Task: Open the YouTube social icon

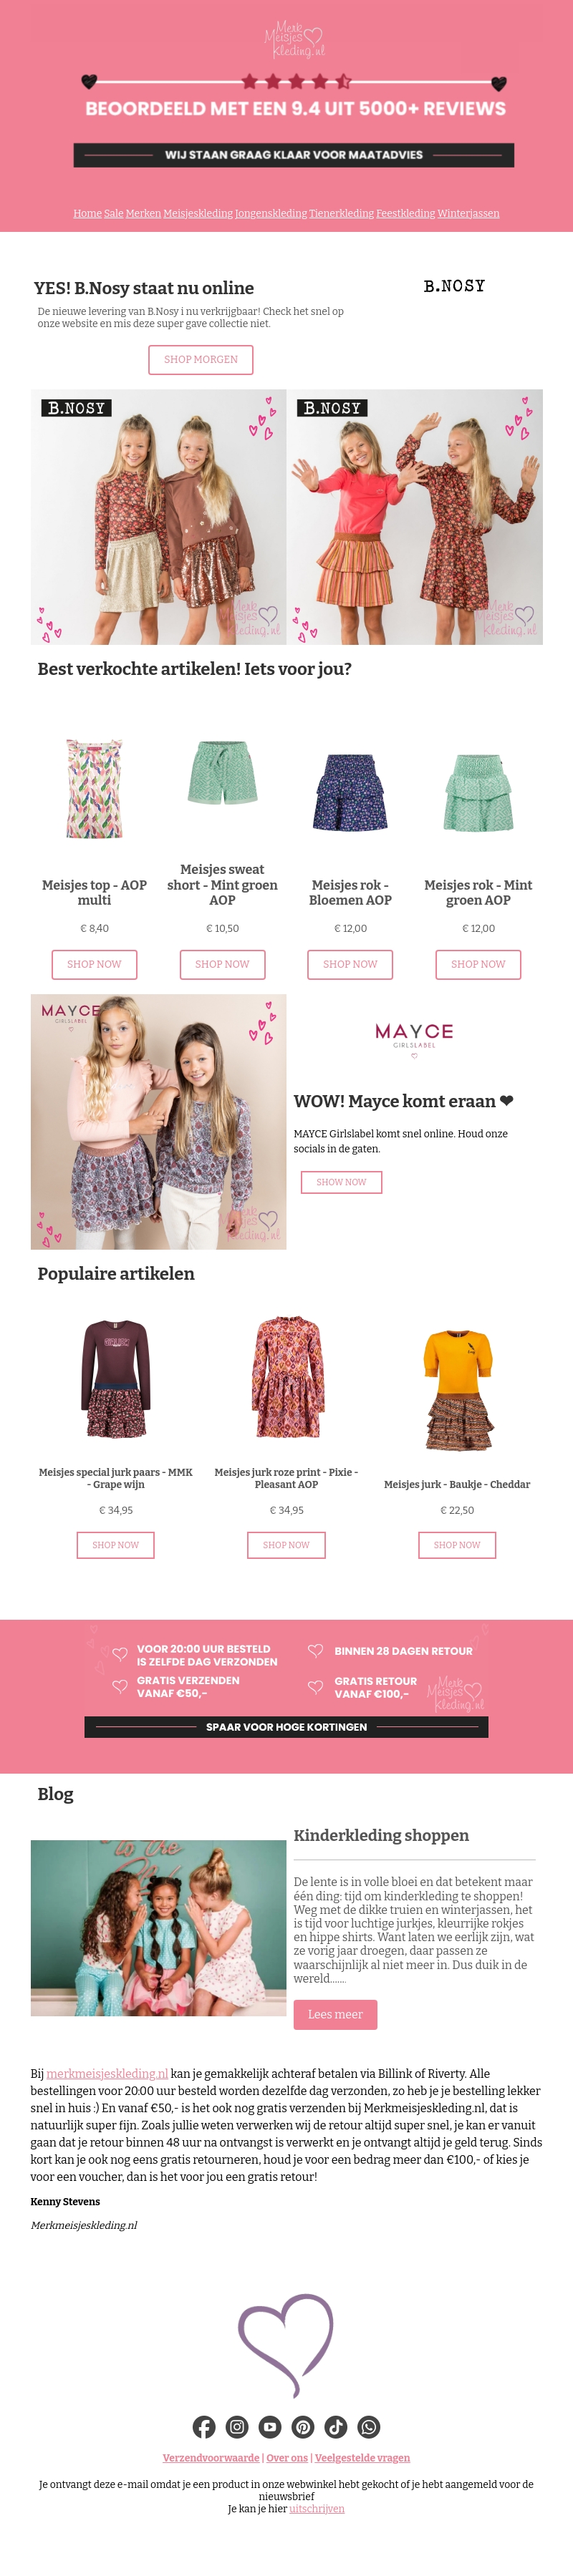Action: tap(270, 2426)
